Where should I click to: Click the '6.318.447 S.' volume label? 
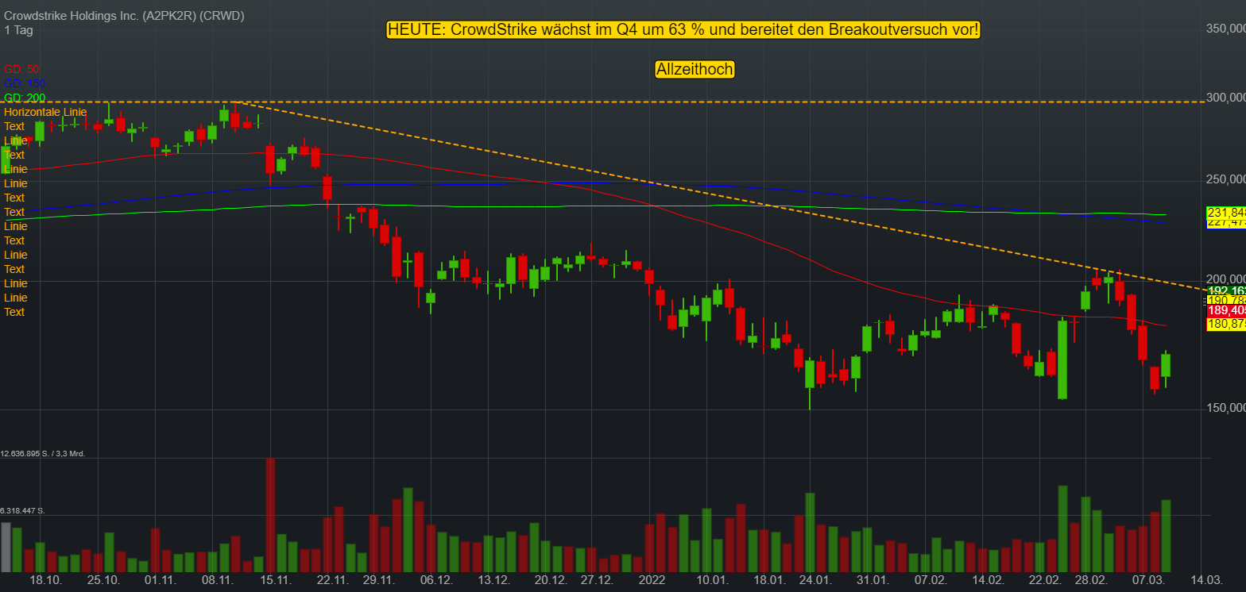22,511
